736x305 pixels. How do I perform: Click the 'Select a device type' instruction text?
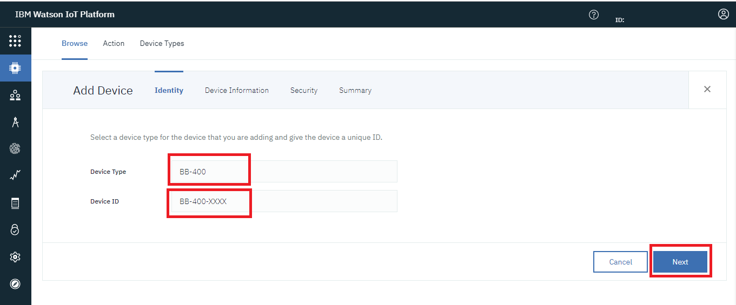tap(236, 137)
